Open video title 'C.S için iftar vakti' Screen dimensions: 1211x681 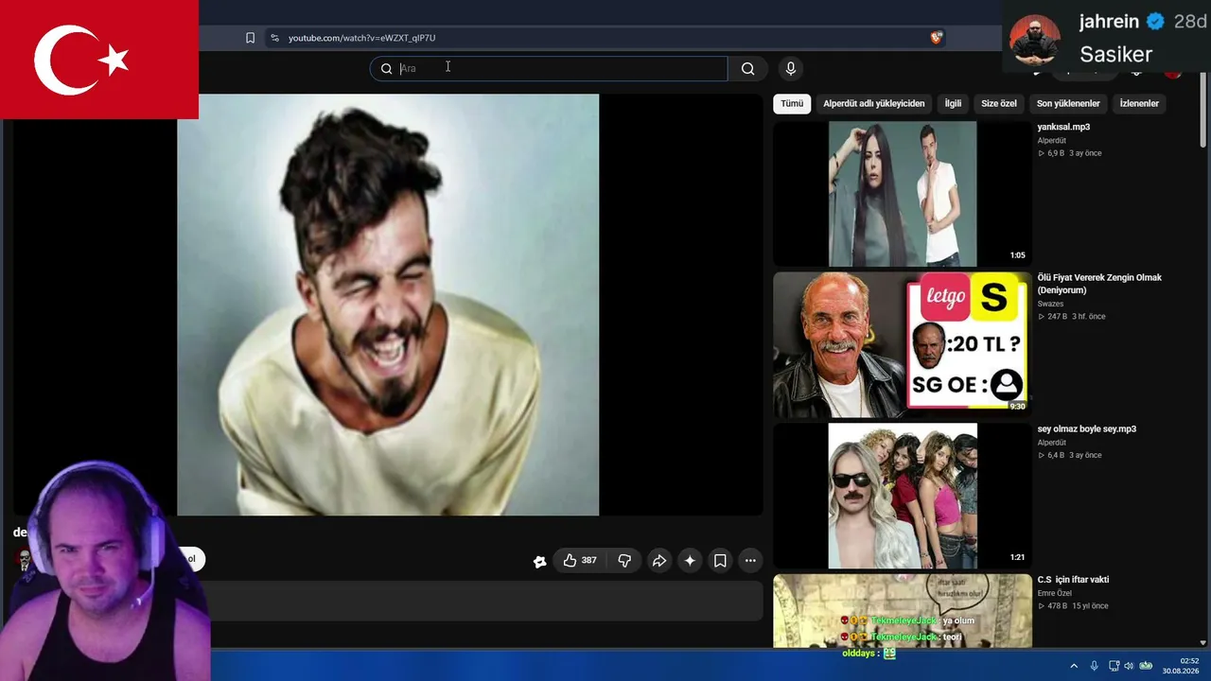(x=1073, y=580)
